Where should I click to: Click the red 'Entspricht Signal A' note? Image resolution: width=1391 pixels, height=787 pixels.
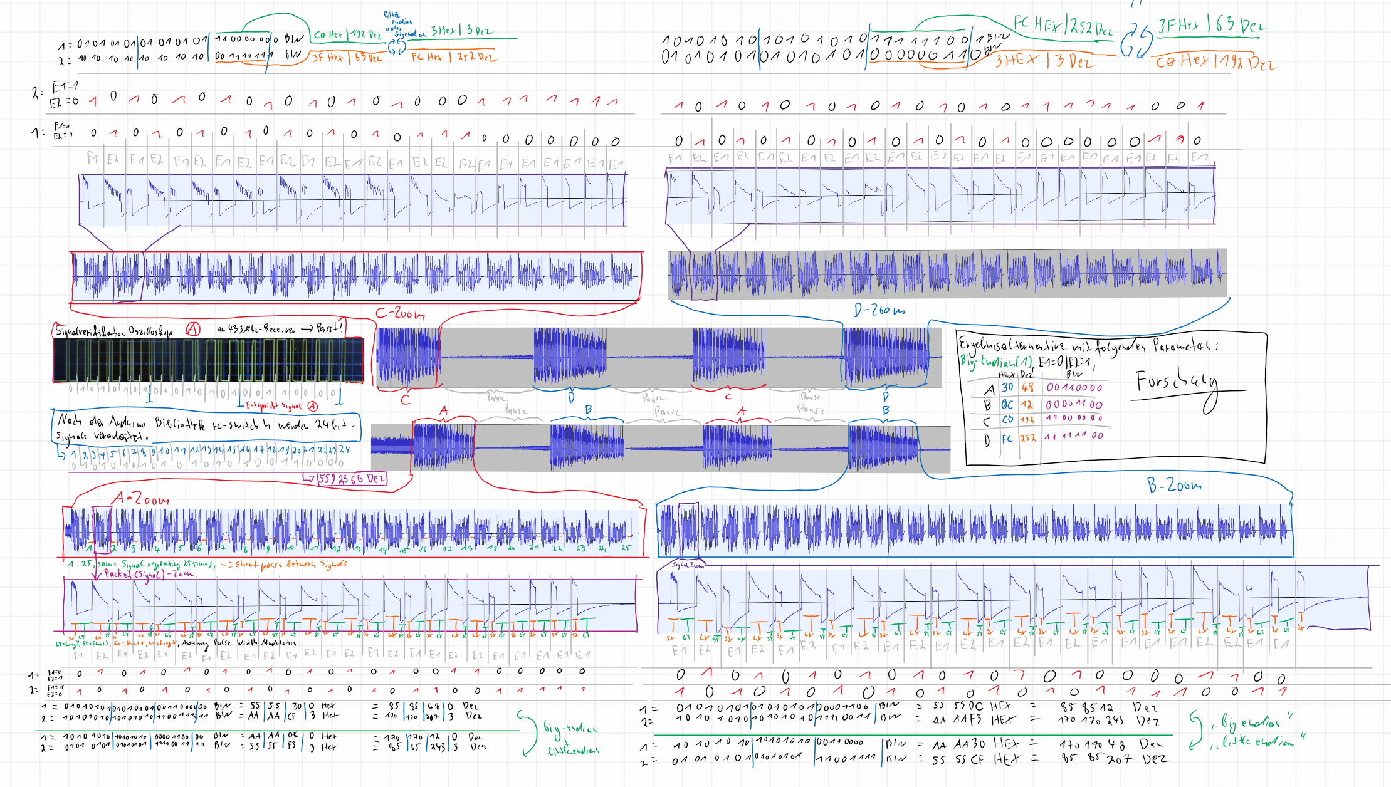tap(282, 405)
